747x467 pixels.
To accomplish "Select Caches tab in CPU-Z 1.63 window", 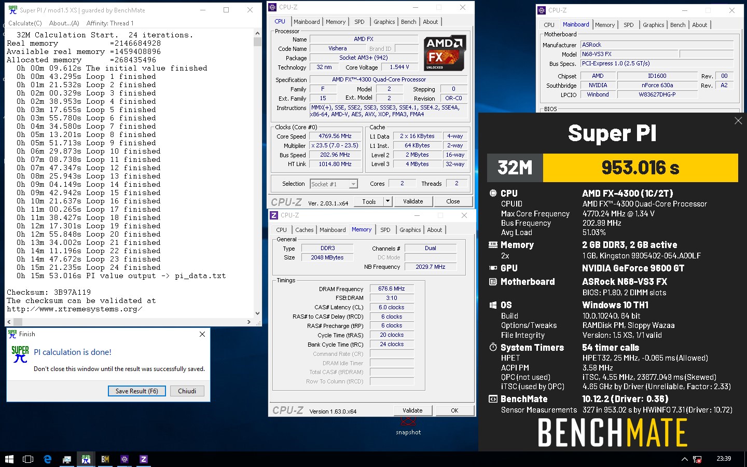I will (x=305, y=230).
